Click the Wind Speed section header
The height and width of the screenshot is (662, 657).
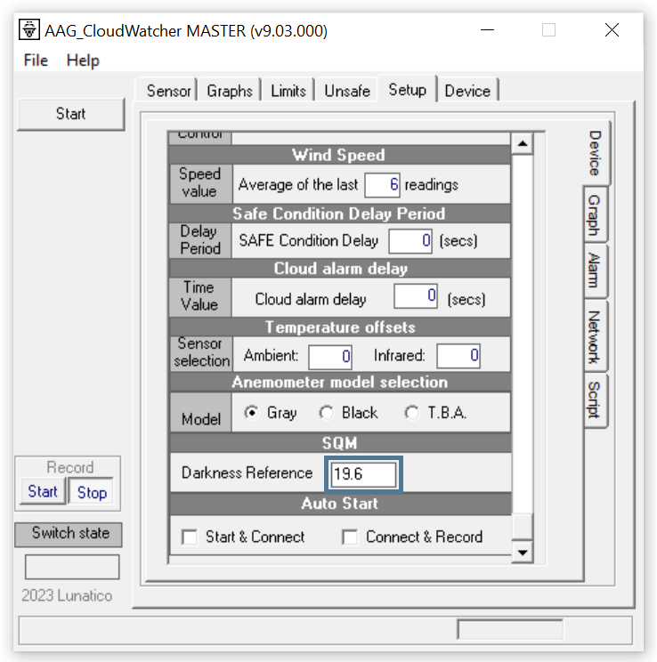tap(340, 155)
